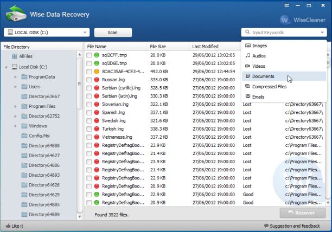Check the Vietnamese.lng checkbox
332x232 pixels.
tap(89, 137)
